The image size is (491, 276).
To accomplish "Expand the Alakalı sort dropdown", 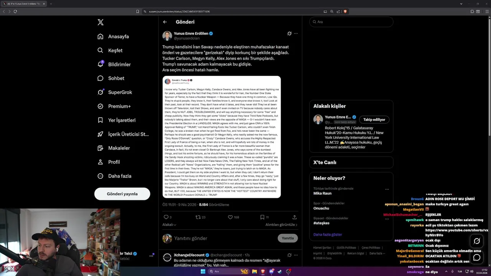I will [169, 225].
